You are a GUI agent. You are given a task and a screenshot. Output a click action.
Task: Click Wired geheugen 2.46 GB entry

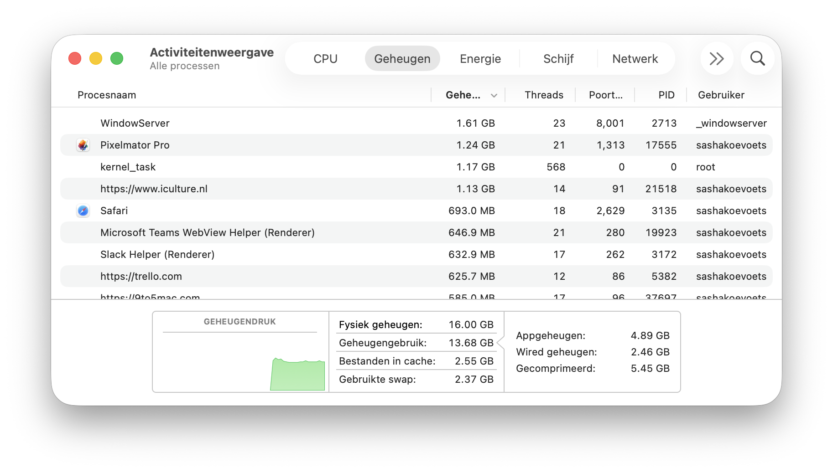click(x=593, y=352)
